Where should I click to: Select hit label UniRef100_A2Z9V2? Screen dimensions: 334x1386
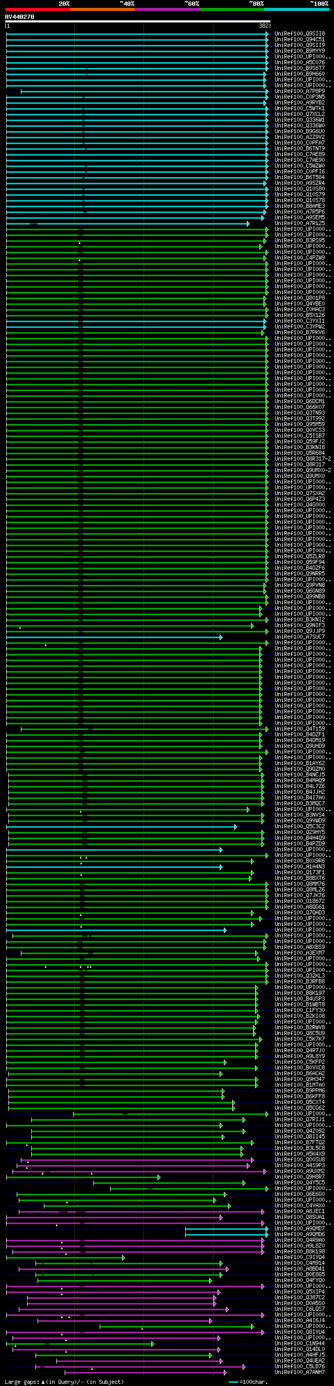click(x=300, y=137)
